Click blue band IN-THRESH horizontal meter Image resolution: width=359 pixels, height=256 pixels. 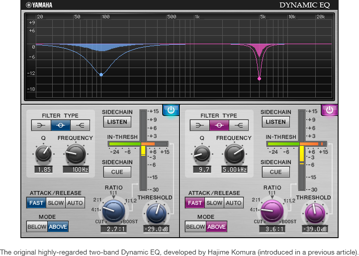(x=138, y=144)
